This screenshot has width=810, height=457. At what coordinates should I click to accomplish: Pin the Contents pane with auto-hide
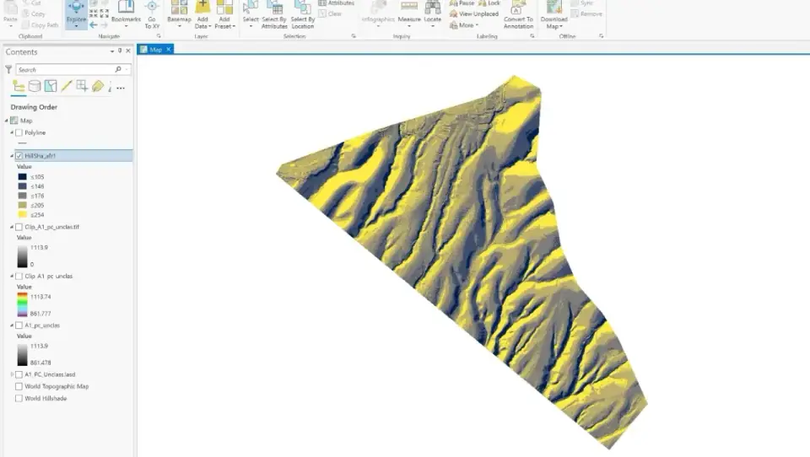(120, 51)
